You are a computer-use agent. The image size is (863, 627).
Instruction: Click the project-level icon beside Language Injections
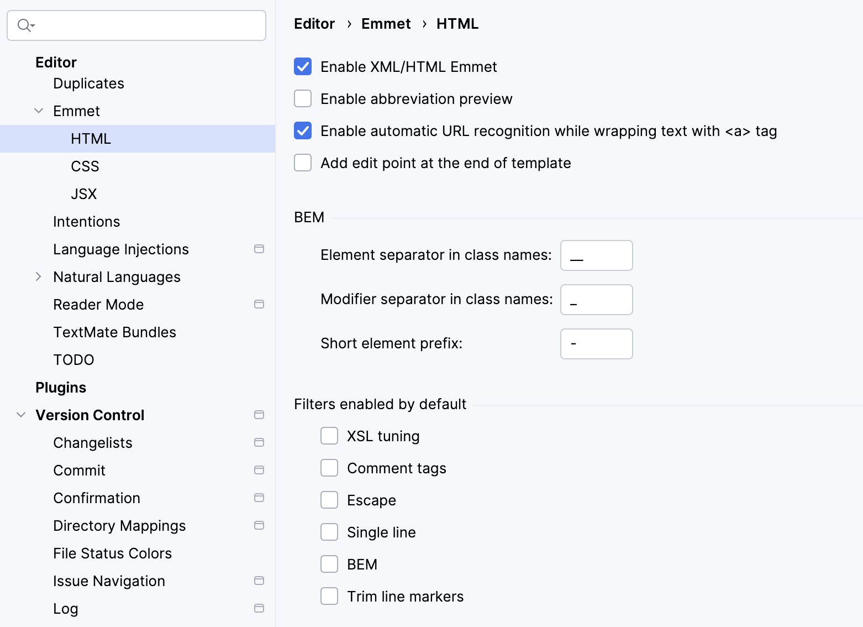click(259, 249)
